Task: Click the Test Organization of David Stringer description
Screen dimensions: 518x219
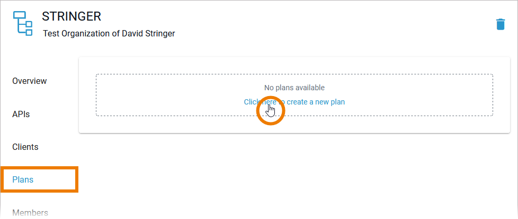Action: pyautogui.click(x=109, y=33)
